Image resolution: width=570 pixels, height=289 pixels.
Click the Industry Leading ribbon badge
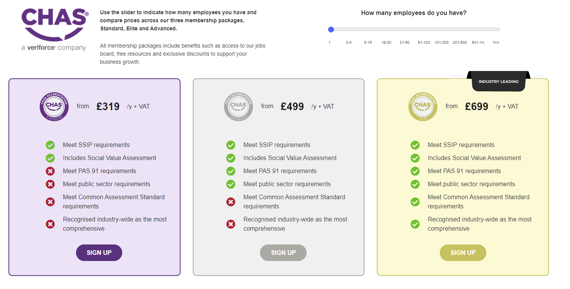point(499,82)
